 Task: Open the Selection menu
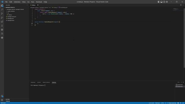point(17,2)
